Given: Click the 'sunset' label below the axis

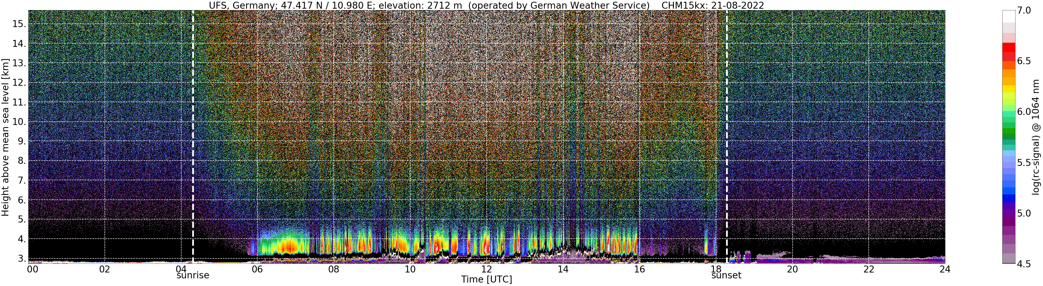Looking at the screenshot, I should [x=726, y=276].
